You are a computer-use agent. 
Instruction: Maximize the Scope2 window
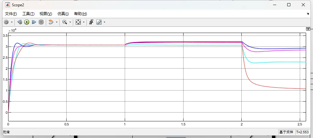coord(289,5)
